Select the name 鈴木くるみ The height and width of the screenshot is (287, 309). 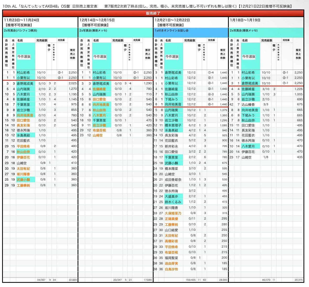[173, 202]
